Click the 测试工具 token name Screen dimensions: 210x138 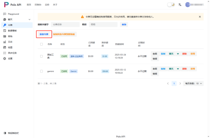(50, 56)
